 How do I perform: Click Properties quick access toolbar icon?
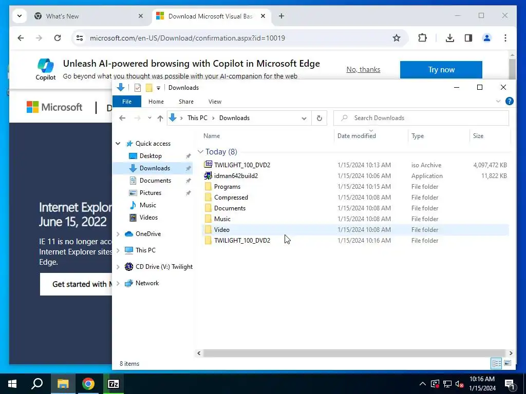138,88
